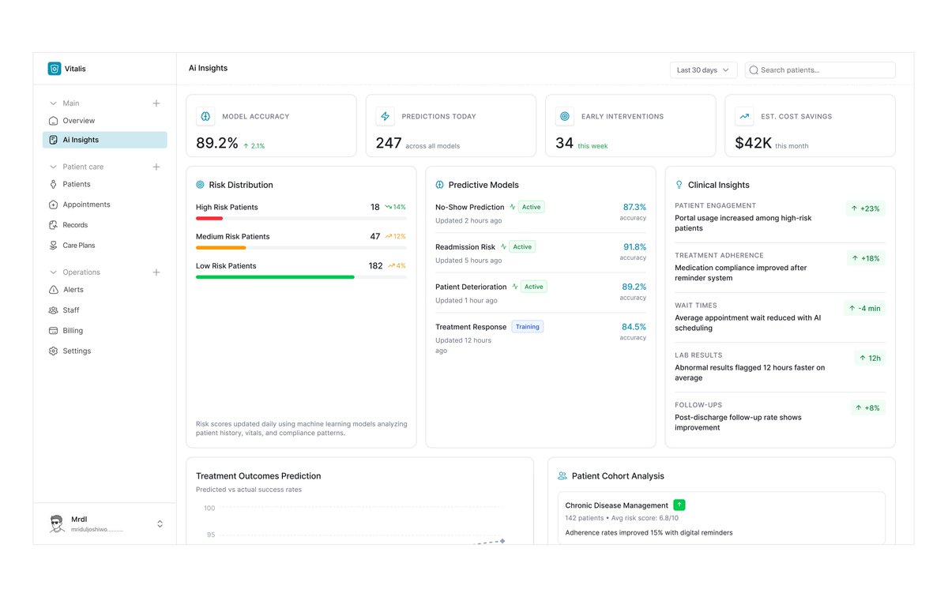
Task: Click the green up-arrow badge on Chronic Disease Management
Action: (x=679, y=505)
